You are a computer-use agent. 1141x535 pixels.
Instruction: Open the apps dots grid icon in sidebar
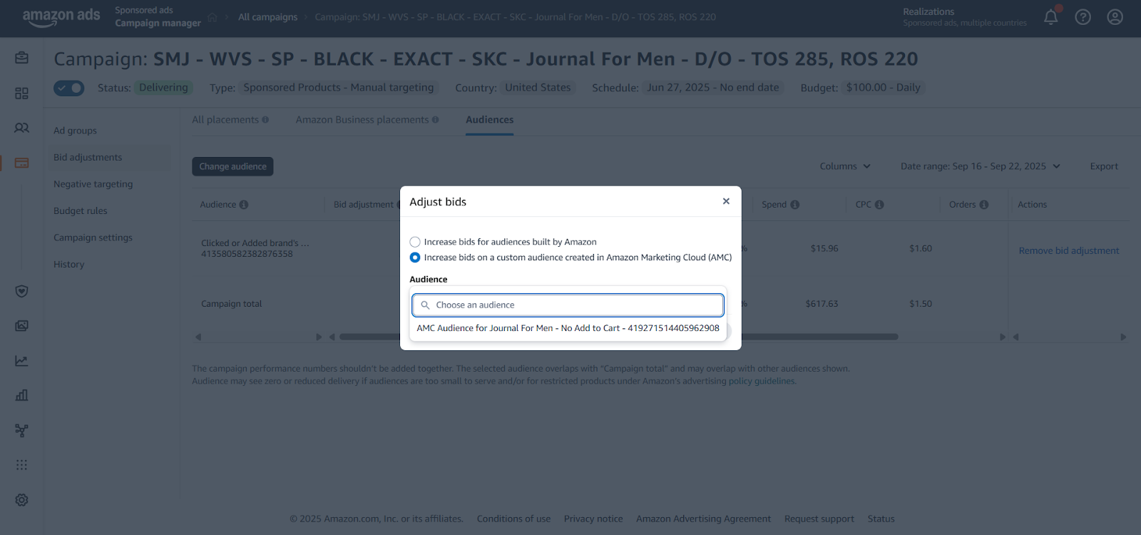(22, 465)
